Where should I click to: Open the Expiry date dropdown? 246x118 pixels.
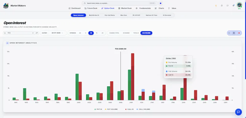(53, 33)
